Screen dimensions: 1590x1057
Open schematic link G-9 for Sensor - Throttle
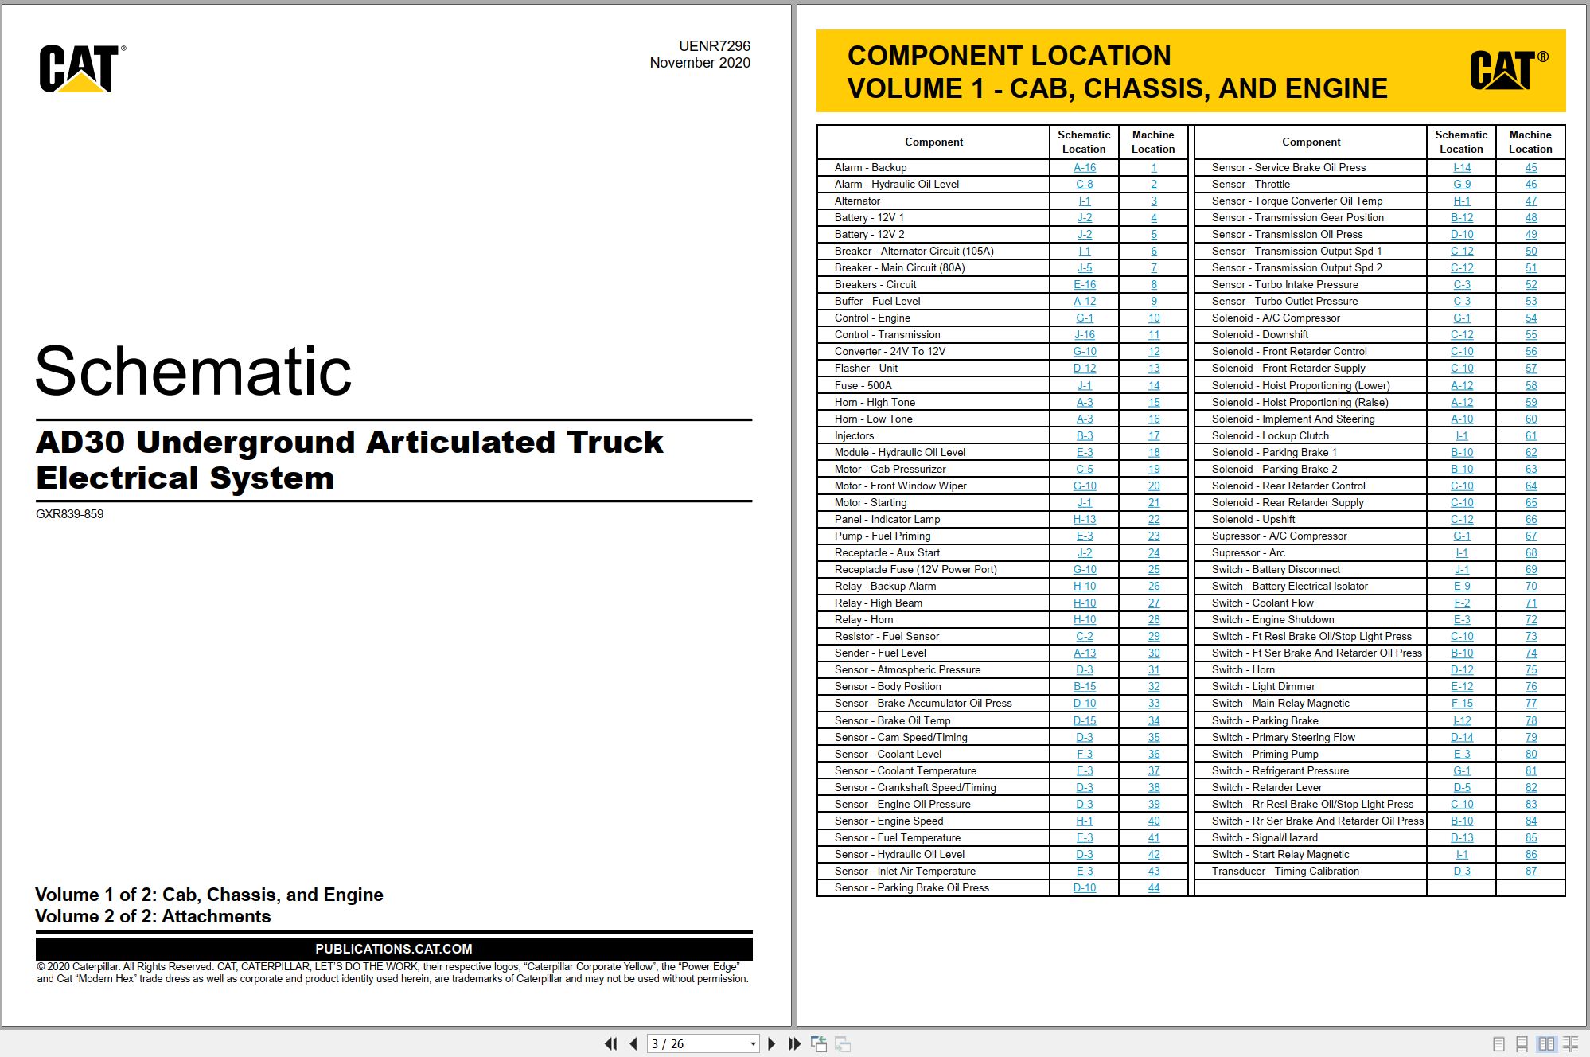[1462, 184]
